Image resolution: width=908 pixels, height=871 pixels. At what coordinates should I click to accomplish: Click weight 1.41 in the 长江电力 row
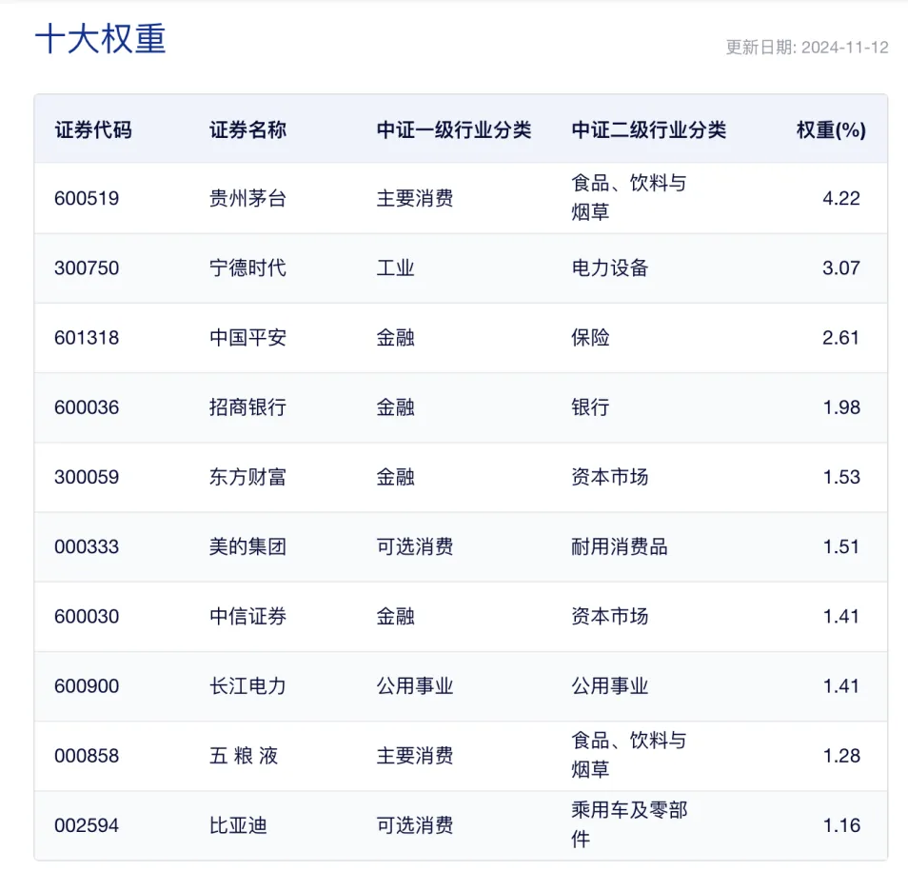[841, 686]
